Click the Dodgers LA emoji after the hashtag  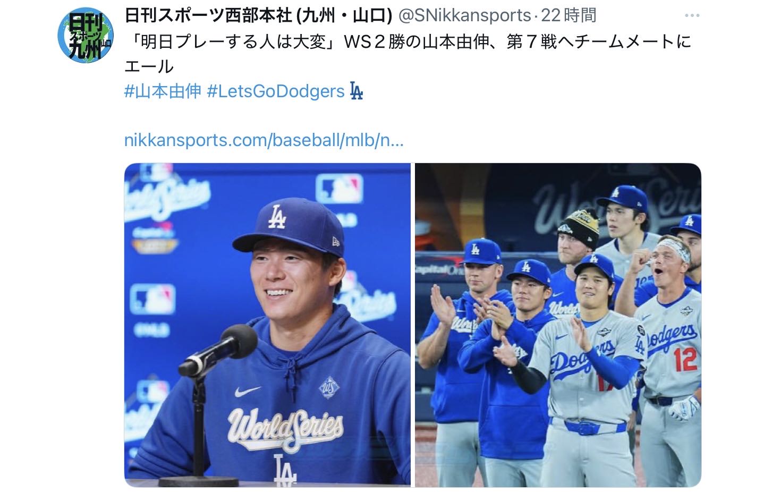point(356,91)
